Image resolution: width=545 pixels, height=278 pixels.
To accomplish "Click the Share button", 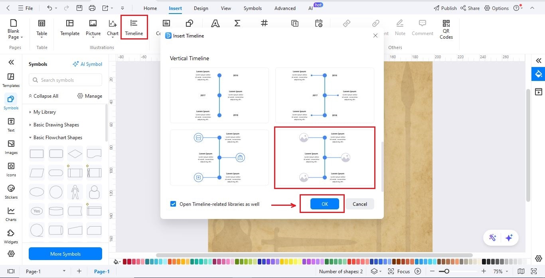I will (470, 8).
